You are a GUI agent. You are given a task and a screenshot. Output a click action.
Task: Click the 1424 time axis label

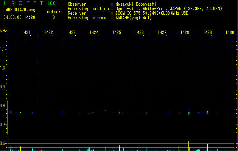pos(94,32)
